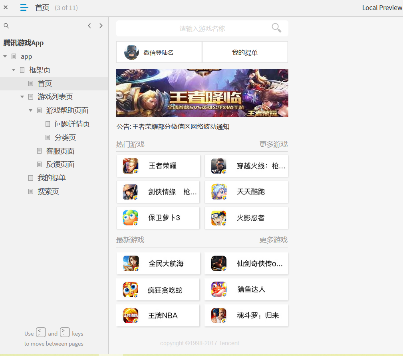The height and width of the screenshot is (356, 403).
Task: Click the 仙剑奇侠传 game icon
Action: point(219,263)
